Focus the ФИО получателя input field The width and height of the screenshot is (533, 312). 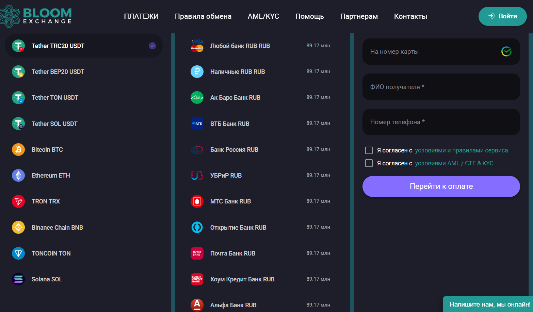(x=441, y=87)
